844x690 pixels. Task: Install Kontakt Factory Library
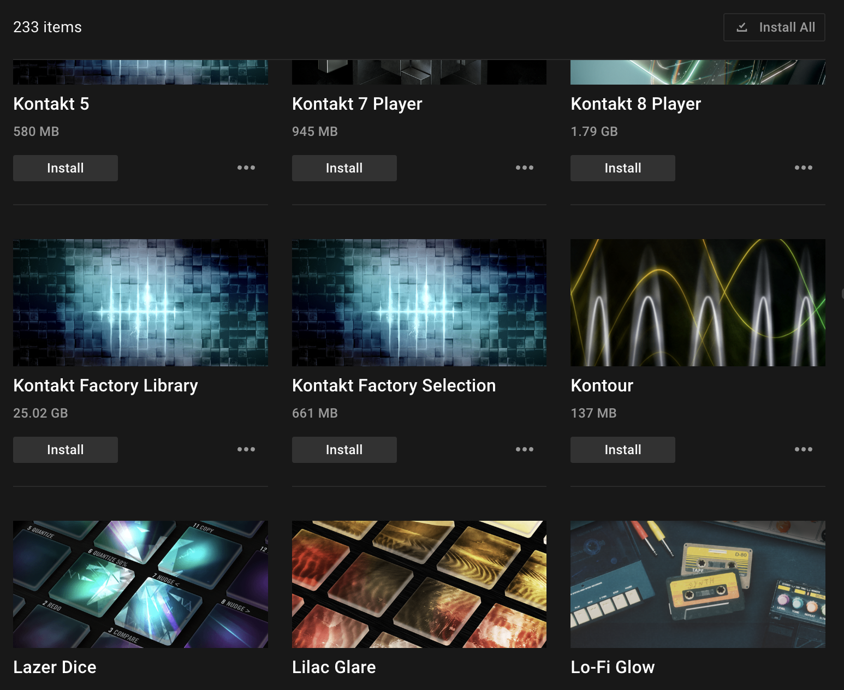(x=66, y=450)
